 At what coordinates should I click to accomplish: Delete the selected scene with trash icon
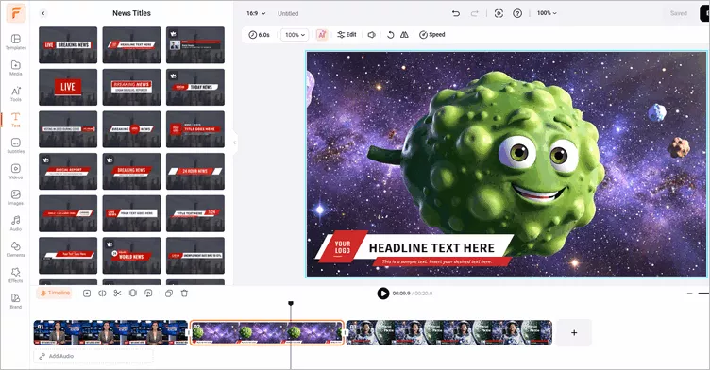tap(184, 294)
